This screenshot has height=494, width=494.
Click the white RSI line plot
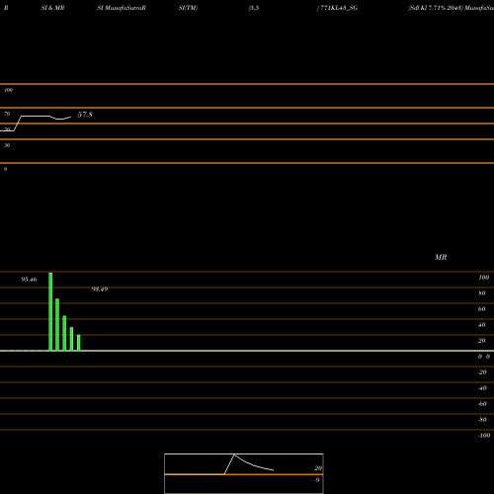point(36,117)
